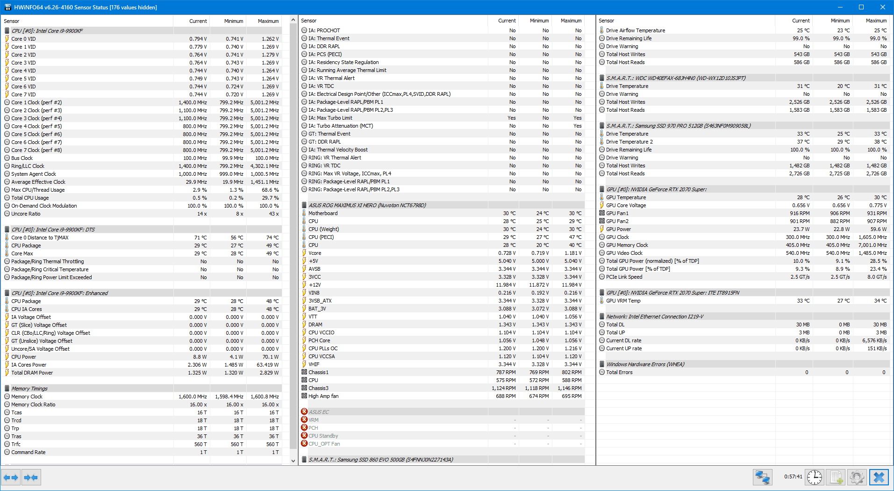The width and height of the screenshot is (894, 491).
Task: Close sensor window with the blue X button
Action: click(879, 477)
